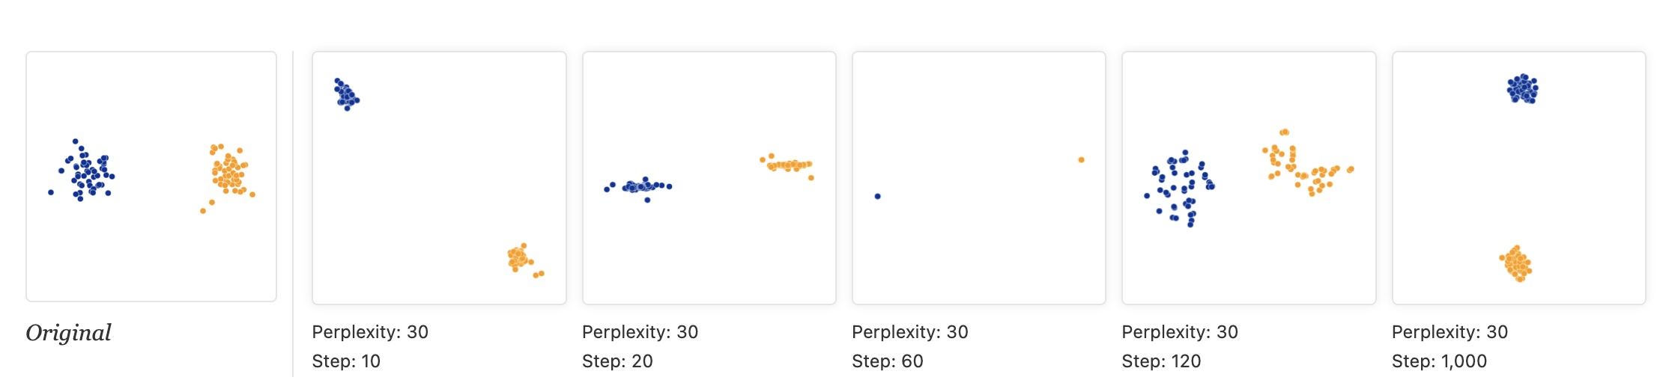Screen dimensions: 1666x386
Task: Select the orange cluster in Step 10 plot
Action: click(518, 258)
